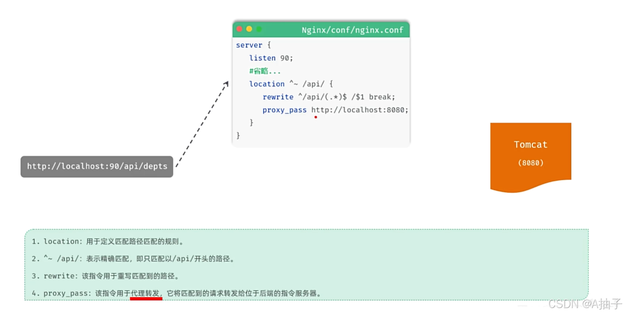624x315 pixels.
Task: Click note 4 about proxy_pass forwarding
Action: 177,293
